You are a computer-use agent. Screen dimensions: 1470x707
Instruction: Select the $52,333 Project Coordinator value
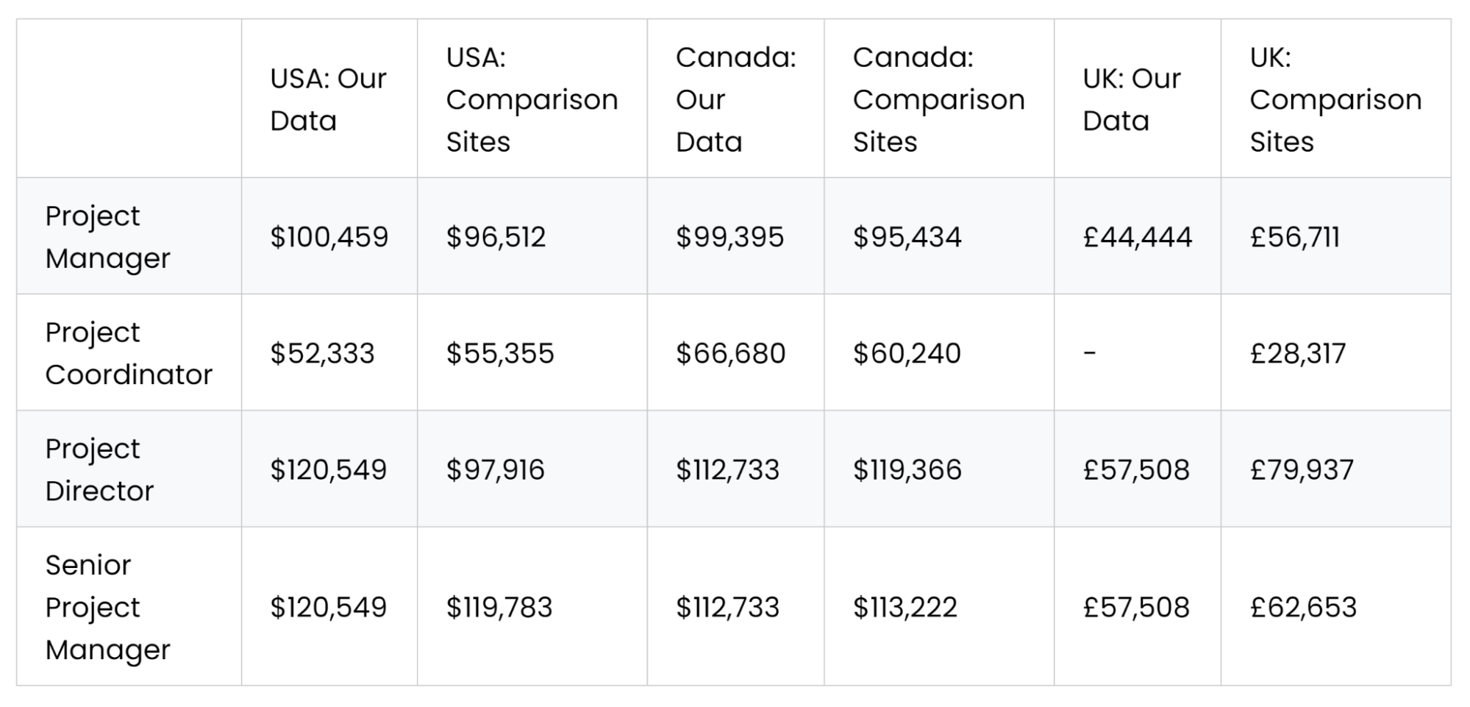click(x=322, y=353)
